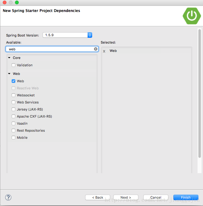Click Finish to create the project
The image size is (203, 206).
[x=186, y=197]
